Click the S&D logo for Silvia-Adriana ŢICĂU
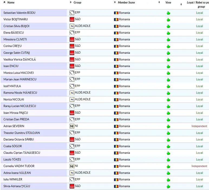Viewport: 209px width, 190px height. 72,186
